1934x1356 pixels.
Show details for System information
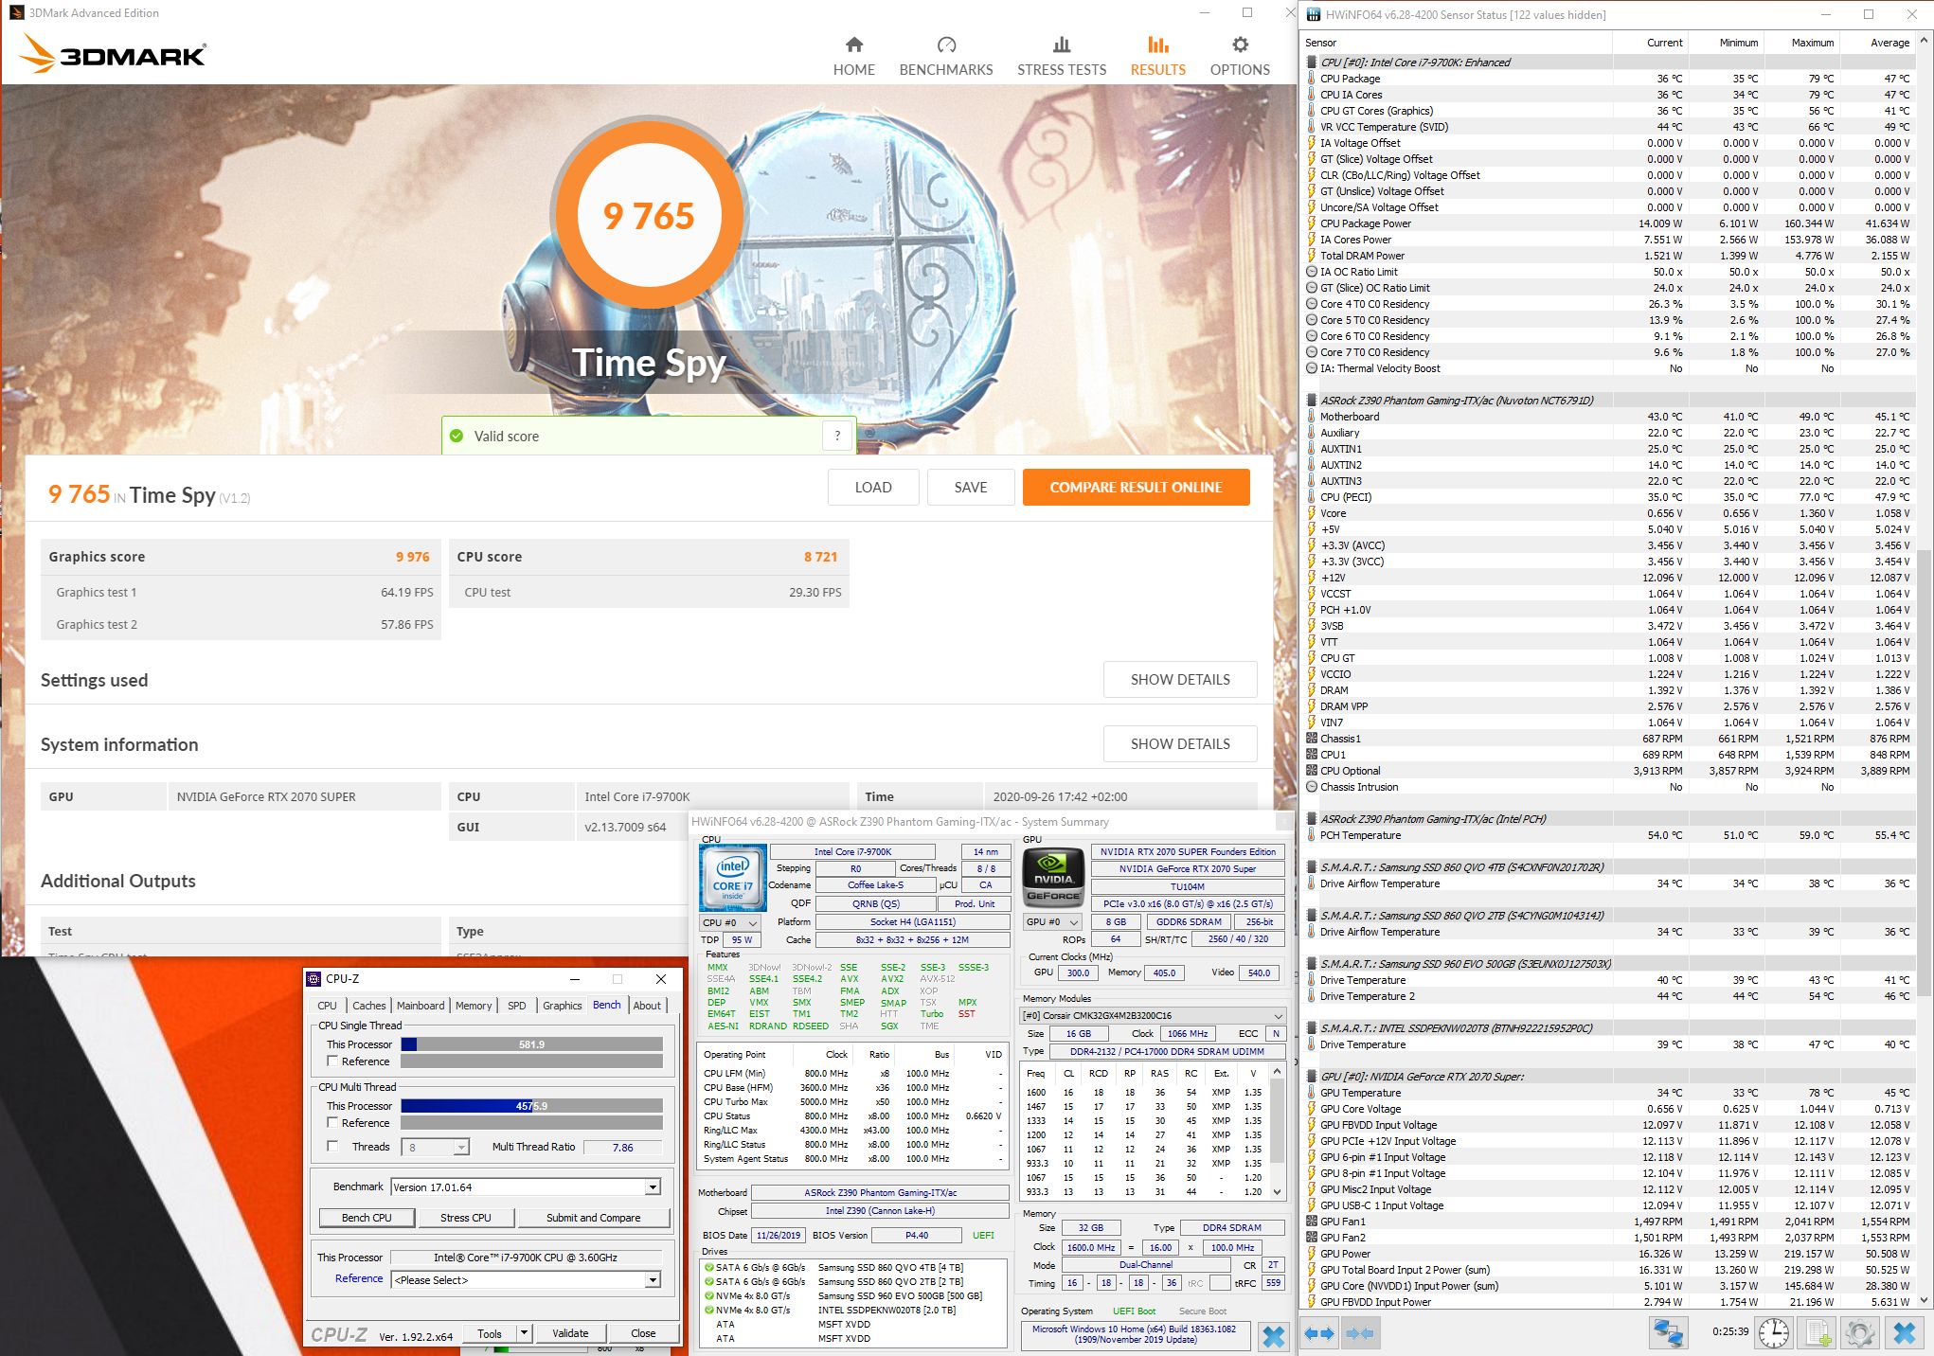click(x=1180, y=743)
